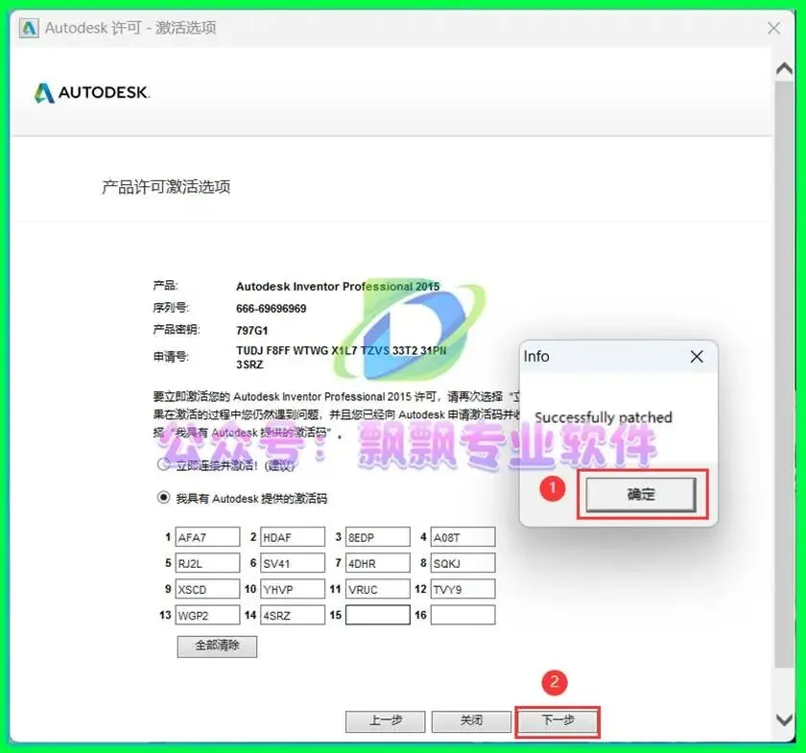Screen dimensions: 806x753
Task: Click the 上一步 button
Action: (x=385, y=720)
